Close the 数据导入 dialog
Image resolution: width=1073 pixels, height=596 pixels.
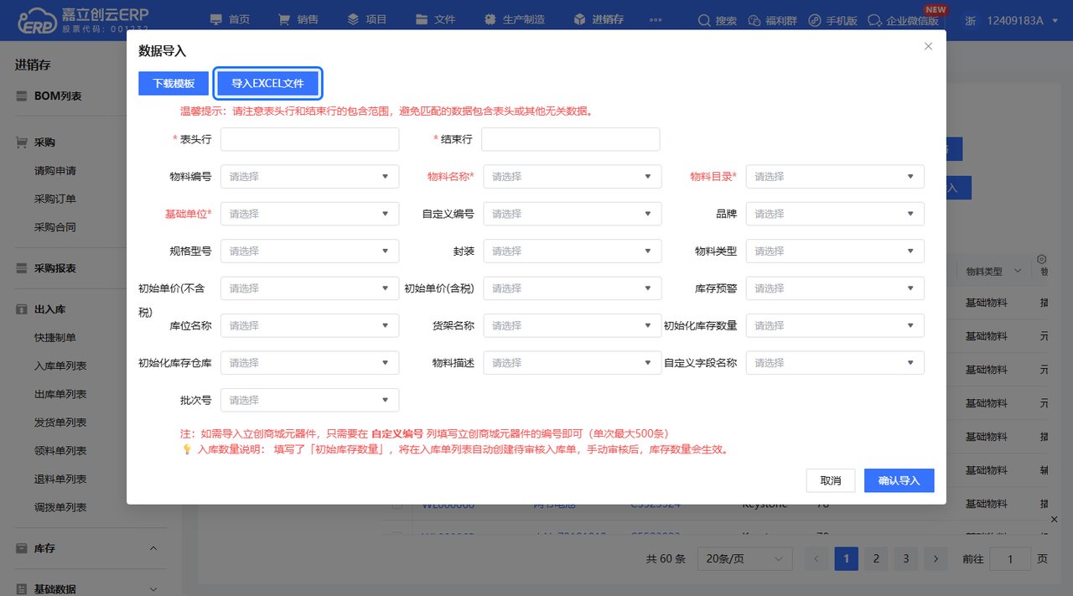tap(928, 46)
